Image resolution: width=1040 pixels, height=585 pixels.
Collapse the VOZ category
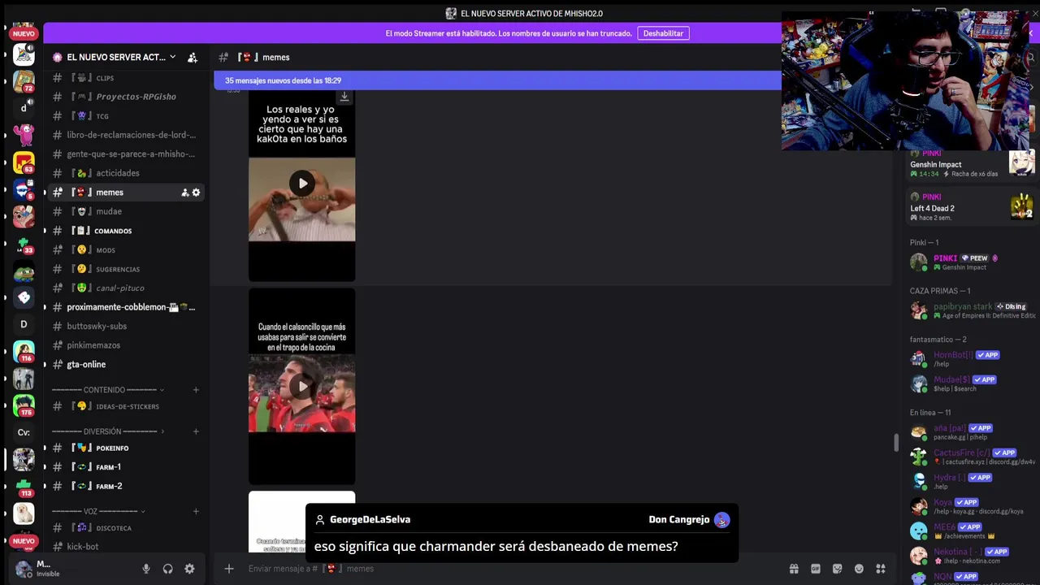pos(97,512)
